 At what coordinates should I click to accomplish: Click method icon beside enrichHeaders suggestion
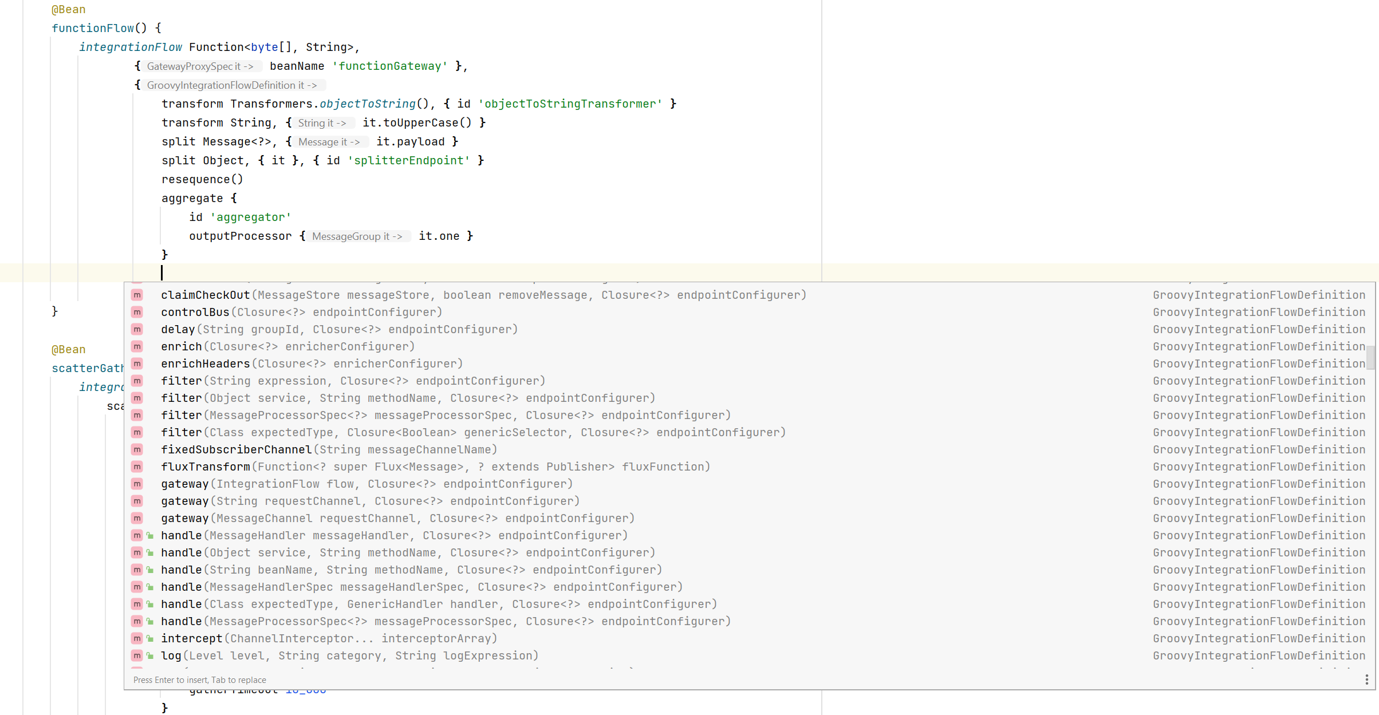tap(137, 364)
